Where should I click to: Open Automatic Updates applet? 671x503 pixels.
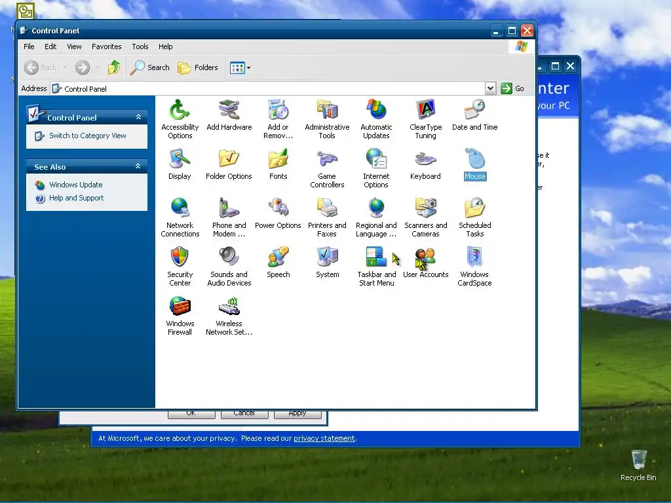point(376,119)
